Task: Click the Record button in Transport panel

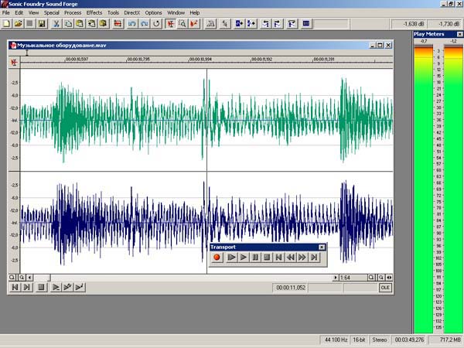Action: coord(217,258)
